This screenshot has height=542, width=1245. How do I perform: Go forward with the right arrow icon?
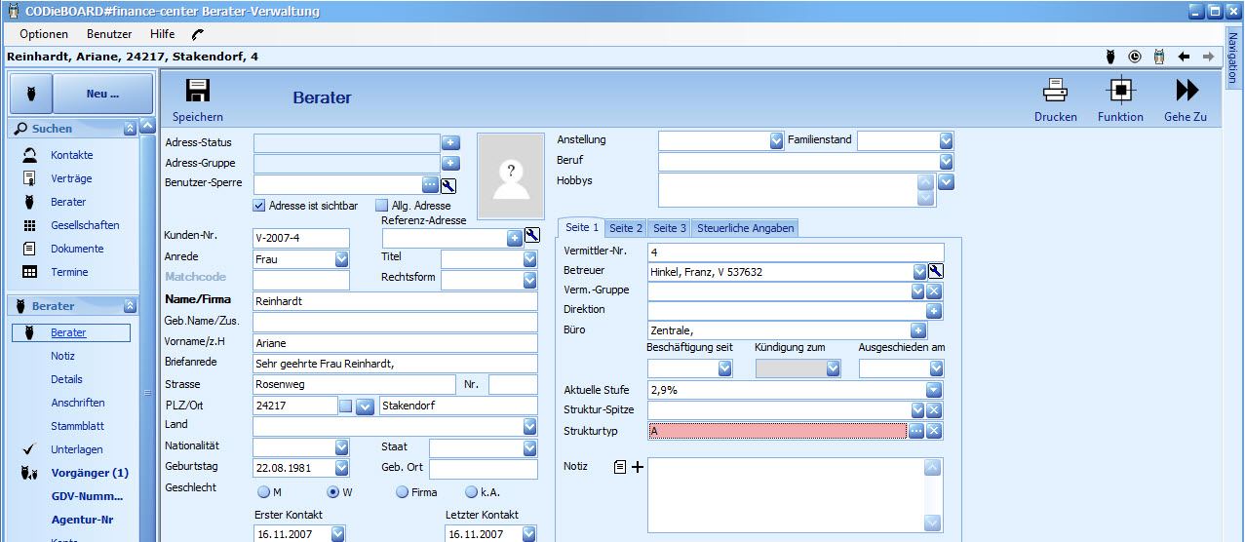(1209, 57)
